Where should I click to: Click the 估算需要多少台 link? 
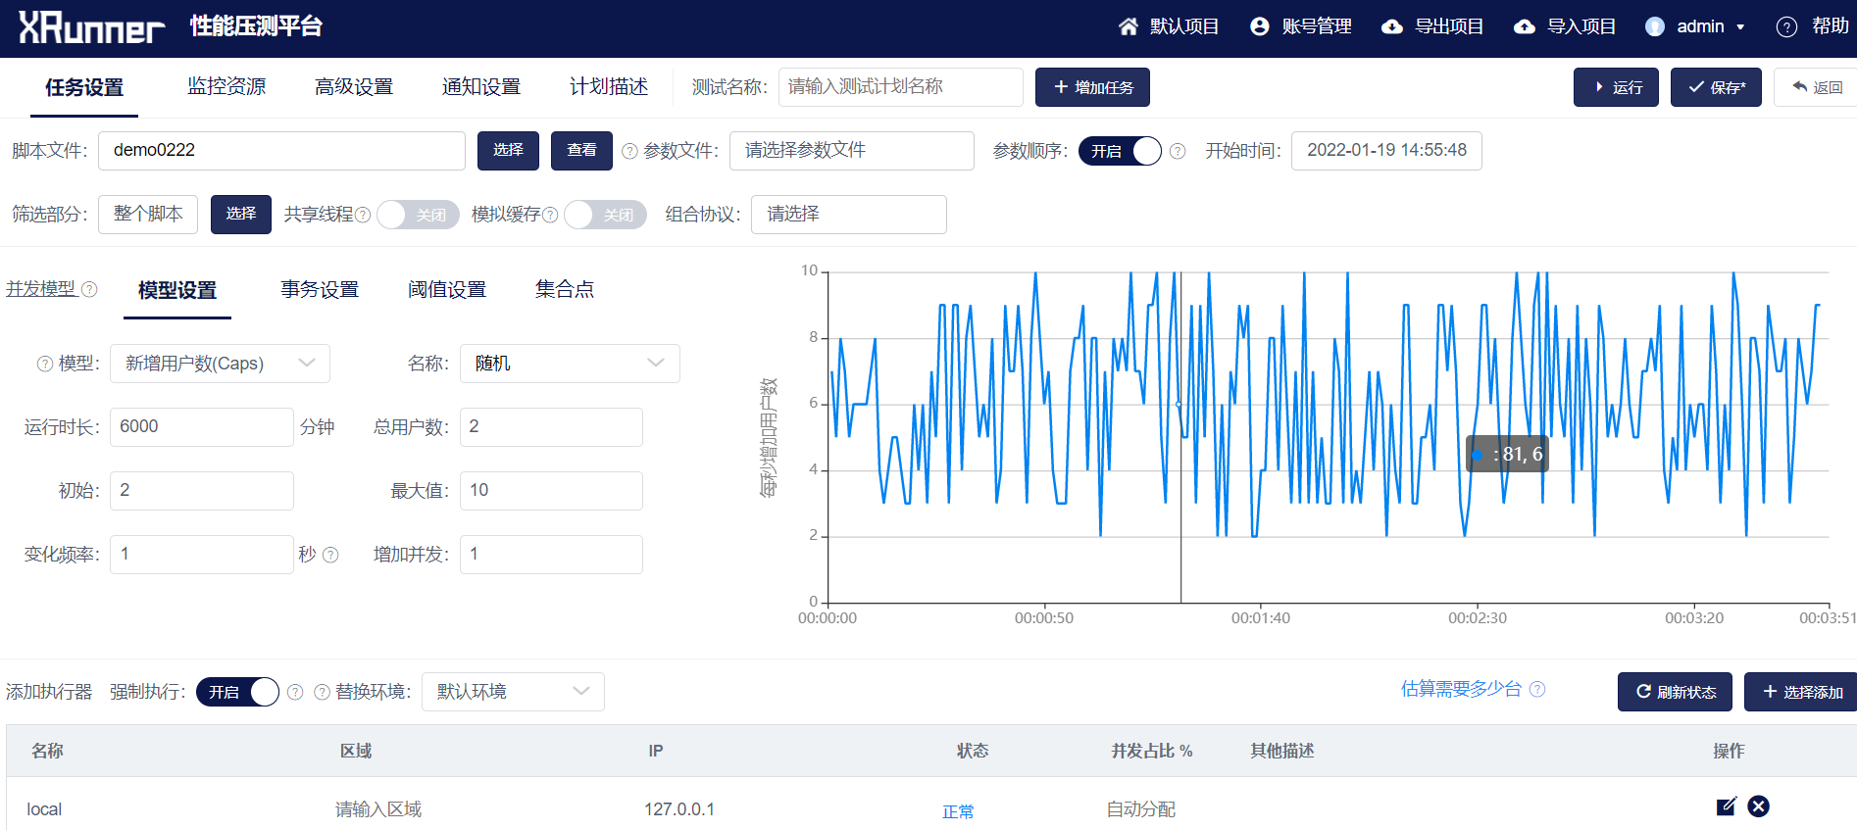pos(1461,689)
